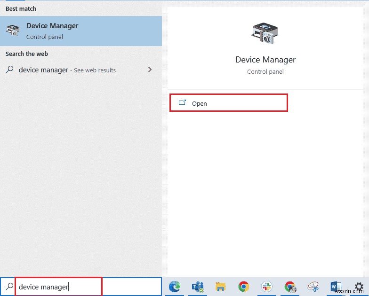The image size is (369, 296).
Task: Open Slack from the taskbar
Action: (266, 287)
